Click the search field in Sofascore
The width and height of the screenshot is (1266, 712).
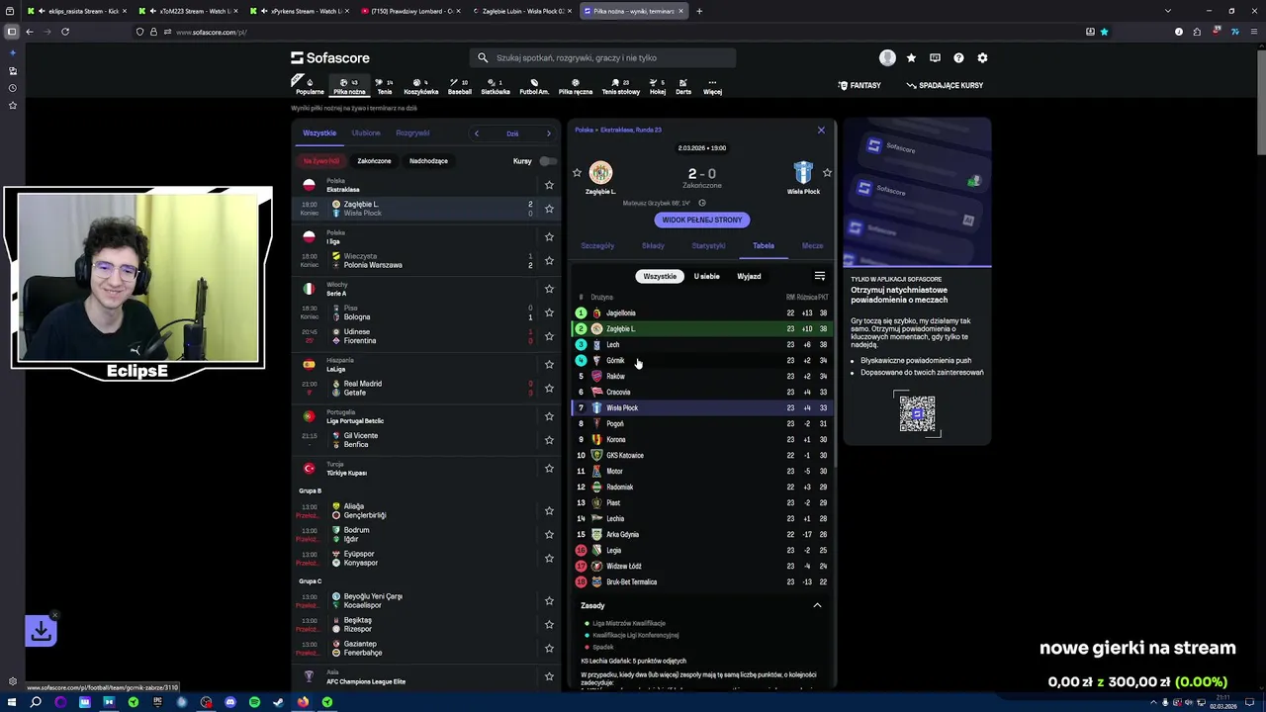(x=602, y=57)
